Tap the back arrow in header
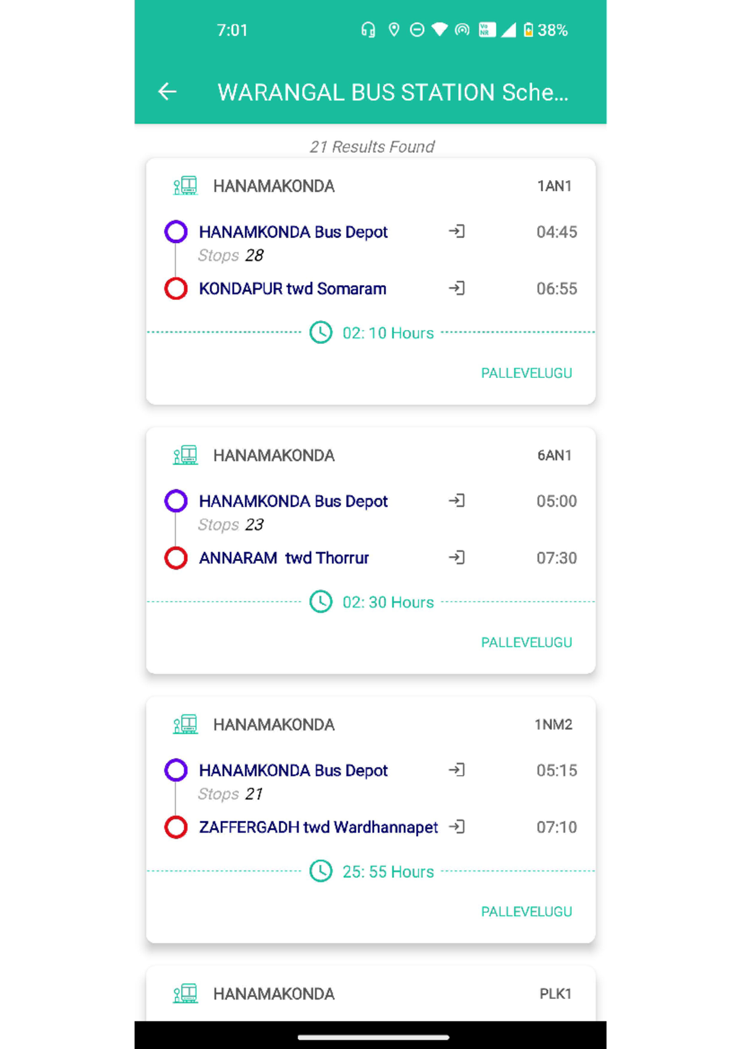This screenshot has width=742, height=1049. tap(167, 92)
